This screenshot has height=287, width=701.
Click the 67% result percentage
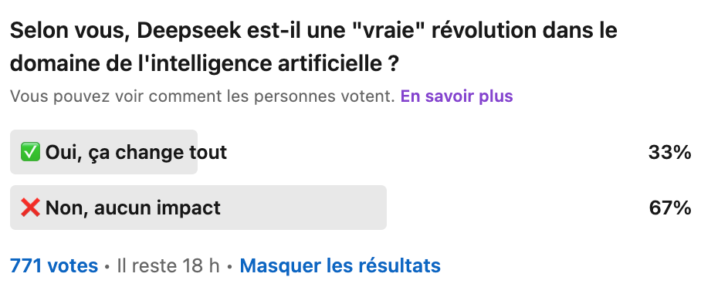(669, 208)
